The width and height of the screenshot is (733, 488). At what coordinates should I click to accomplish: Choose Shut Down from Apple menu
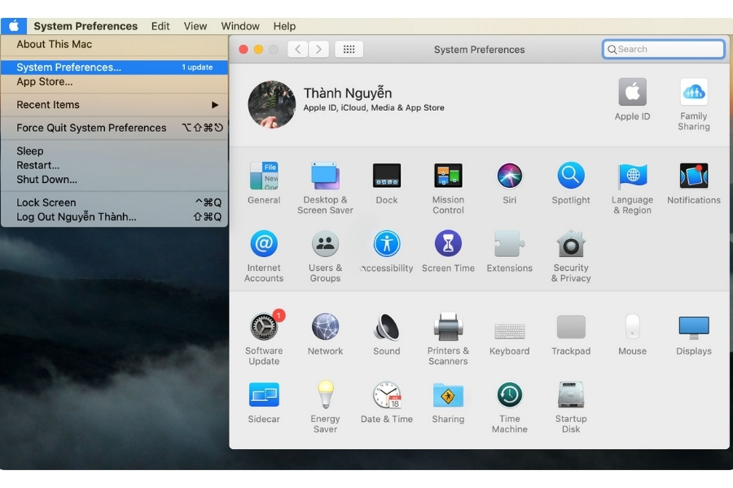click(x=47, y=180)
